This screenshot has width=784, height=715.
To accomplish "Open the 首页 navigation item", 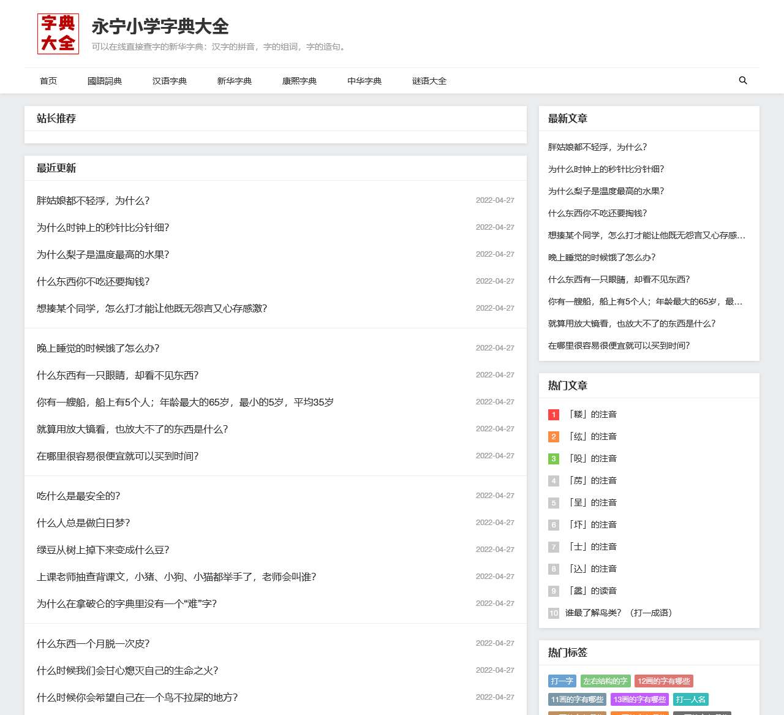I will pos(48,81).
